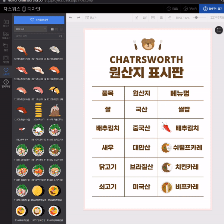Open the round list menu button beside canvas
The width and height of the screenshot is (224, 224).
click(x=219, y=30)
